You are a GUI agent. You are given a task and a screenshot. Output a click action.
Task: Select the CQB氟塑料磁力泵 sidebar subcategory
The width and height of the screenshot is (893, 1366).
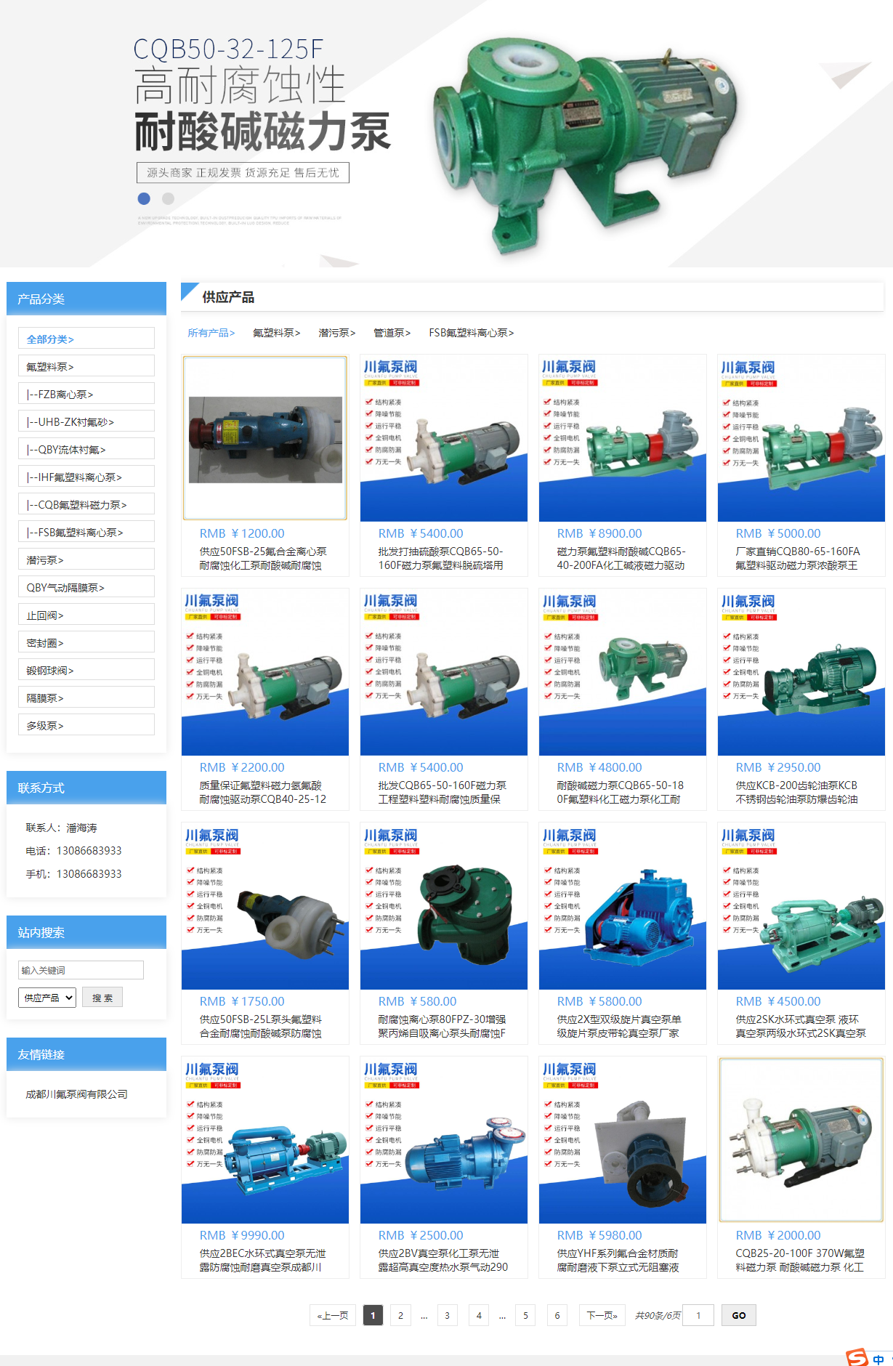pyautogui.click(x=86, y=505)
